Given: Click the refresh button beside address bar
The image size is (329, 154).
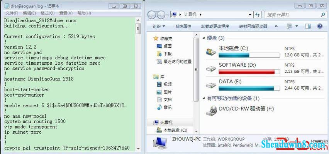Looking at the screenshot, I should click(x=258, y=15).
